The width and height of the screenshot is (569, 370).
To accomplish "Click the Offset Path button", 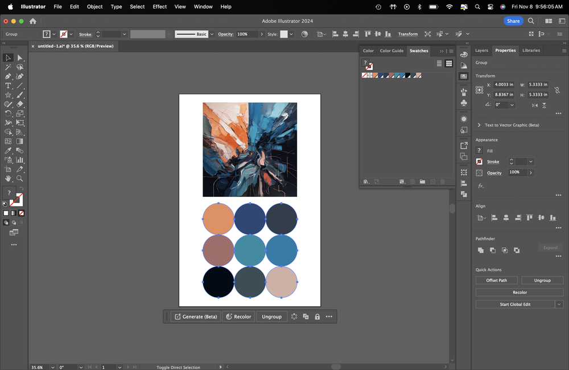I will [496, 280].
